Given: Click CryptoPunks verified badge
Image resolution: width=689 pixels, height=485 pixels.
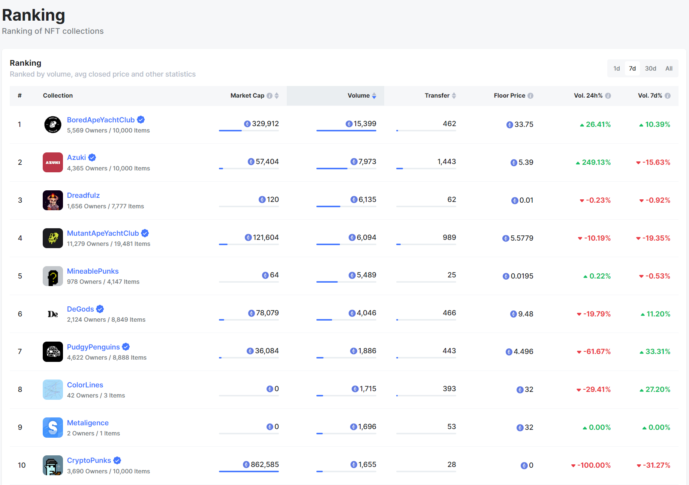Looking at the screenshot, I should point(117,460).
